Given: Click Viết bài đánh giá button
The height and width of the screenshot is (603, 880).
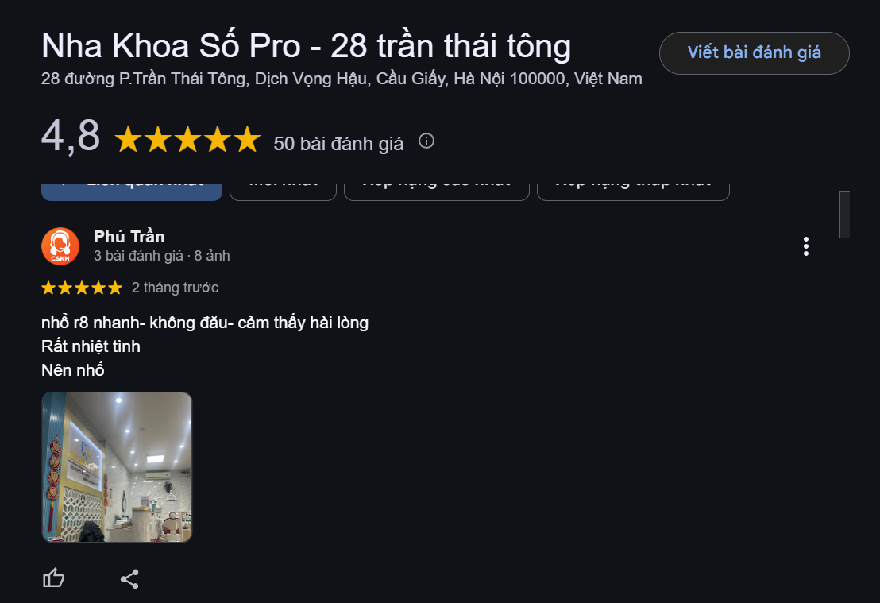Looking at the screenshot, I should [755, 52].
